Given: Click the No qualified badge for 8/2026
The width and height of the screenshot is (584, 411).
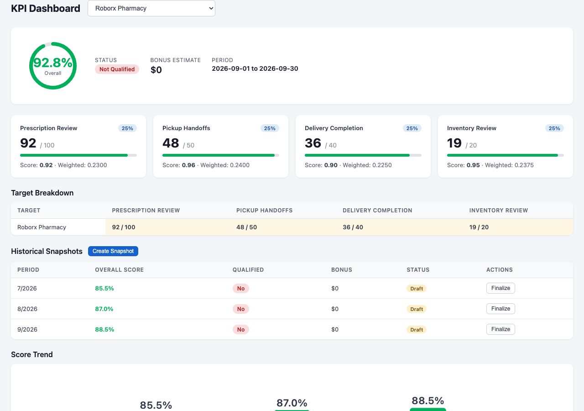Looking at the screenshot, I should [241, 309].
